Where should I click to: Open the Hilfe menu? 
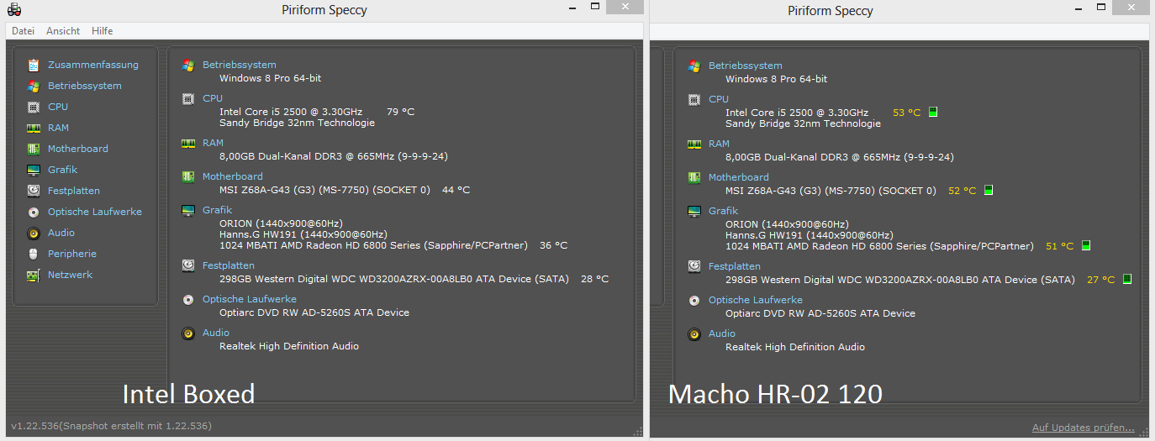point(103,31)
